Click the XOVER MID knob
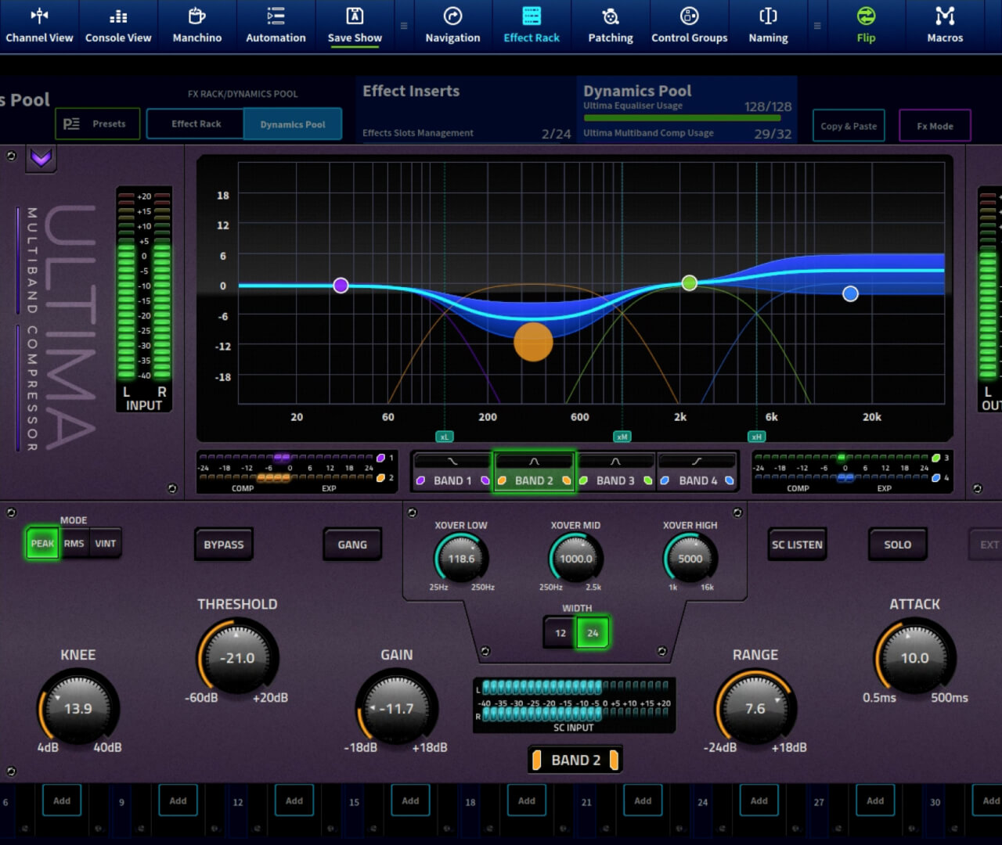1002x845 pixels. pos(575,559)
